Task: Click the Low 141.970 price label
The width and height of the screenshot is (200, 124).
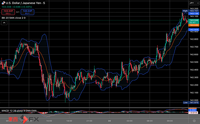Action: click(191, 103)
